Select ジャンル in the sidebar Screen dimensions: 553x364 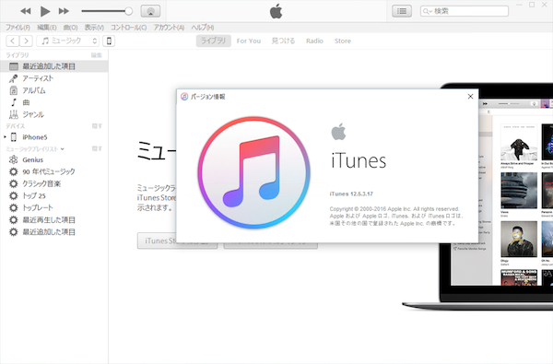point(54,114)
